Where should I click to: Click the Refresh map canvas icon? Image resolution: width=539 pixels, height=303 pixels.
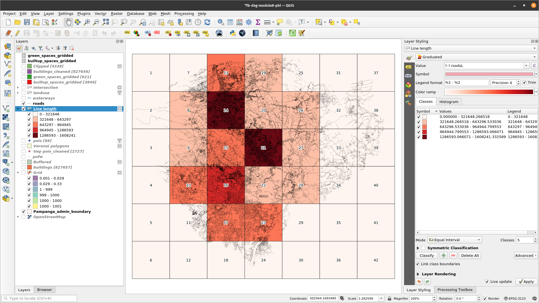point(207,22)
